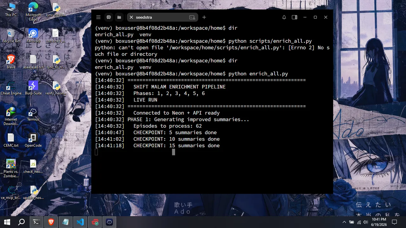Minimize the terminal window
406x228 pixels.
305,17
